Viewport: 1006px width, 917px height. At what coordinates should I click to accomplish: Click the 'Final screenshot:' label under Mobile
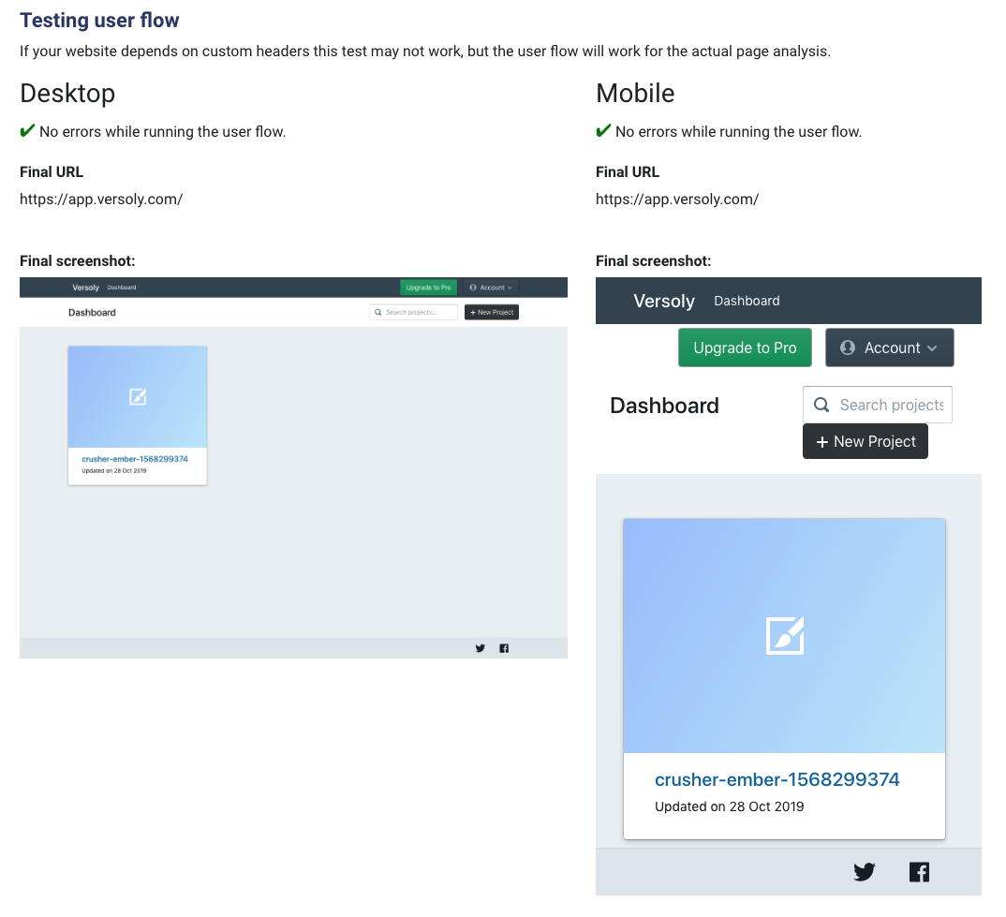click(653, 261)
